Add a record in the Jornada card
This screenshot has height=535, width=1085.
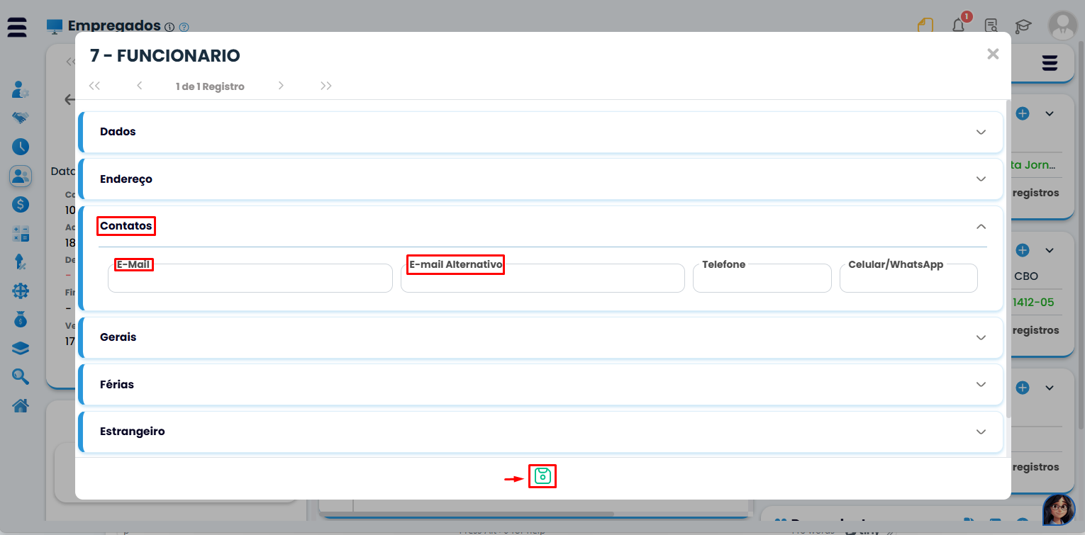(x=1023, y=113)
